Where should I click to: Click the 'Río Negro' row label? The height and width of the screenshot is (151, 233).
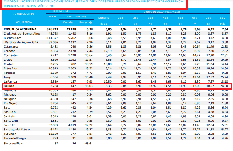click(10, 103)
